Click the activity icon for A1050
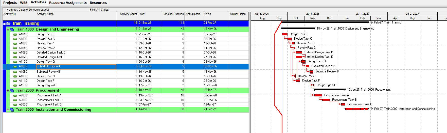The width and height of the screenshot is (447, 133). (15, 76)
